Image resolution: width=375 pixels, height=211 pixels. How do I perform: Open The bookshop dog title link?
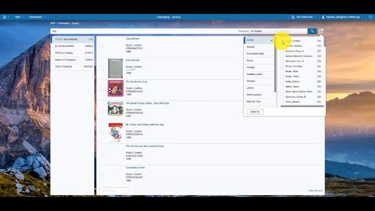pos(137,81)
